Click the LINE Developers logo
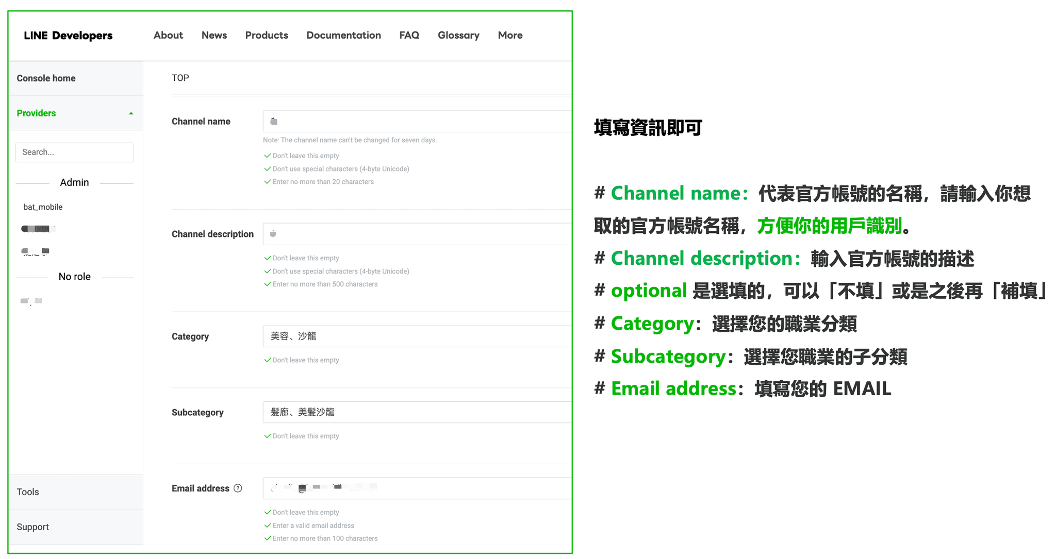Screen dimensions: 1056x559 (x=68, y=36)
